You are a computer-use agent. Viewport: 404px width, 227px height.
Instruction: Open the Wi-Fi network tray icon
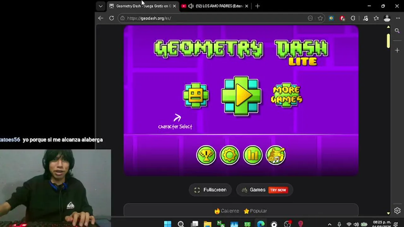(x=349, y=224)
